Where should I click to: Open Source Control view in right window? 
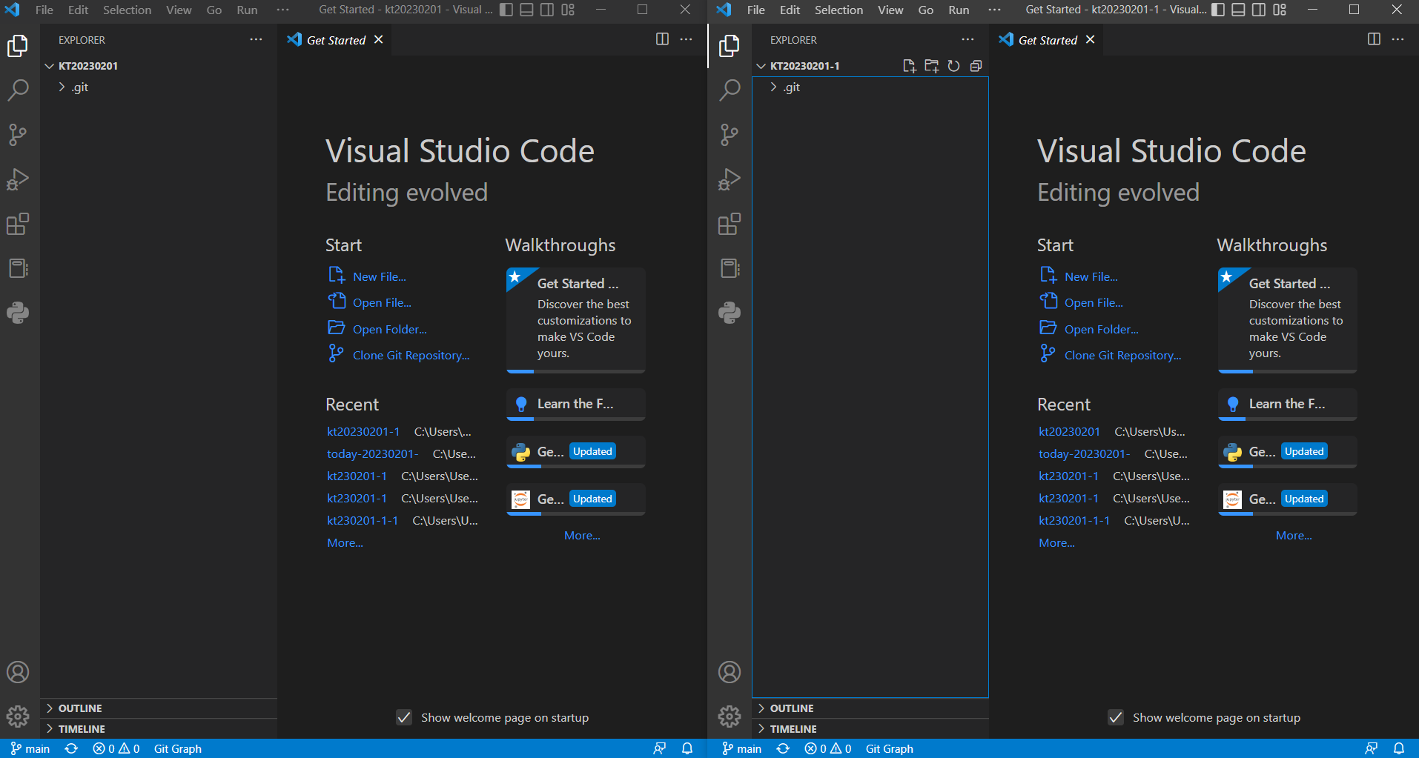[730, 135]
